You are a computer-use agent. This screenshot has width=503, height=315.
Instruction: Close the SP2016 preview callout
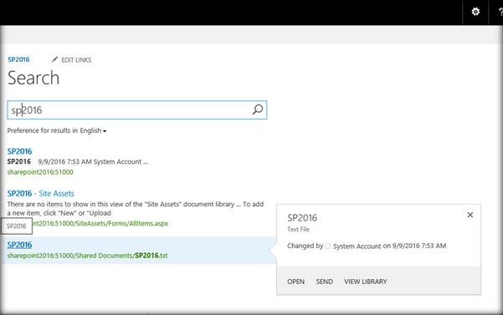click(x=470, y=215)
